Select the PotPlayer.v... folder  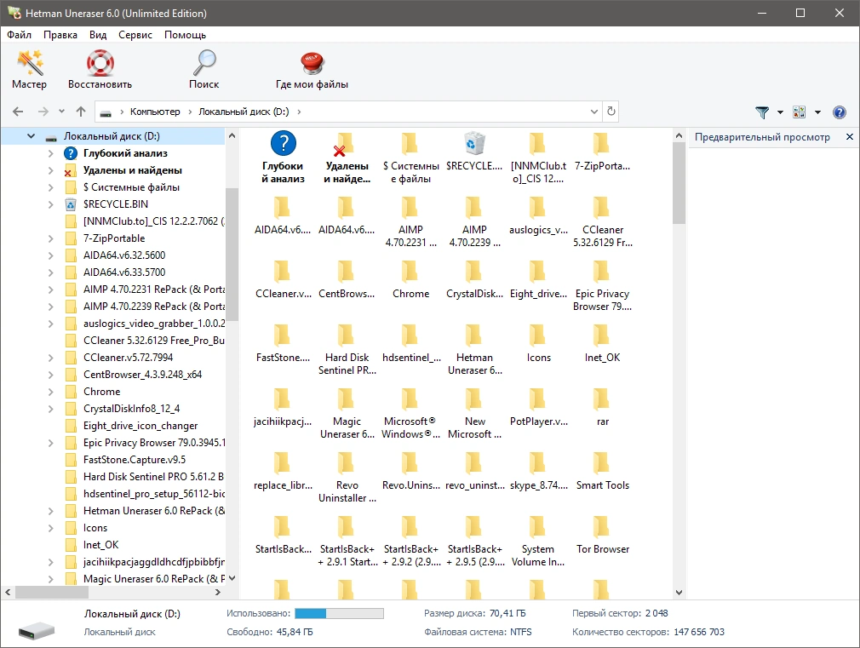pos(538,408)
